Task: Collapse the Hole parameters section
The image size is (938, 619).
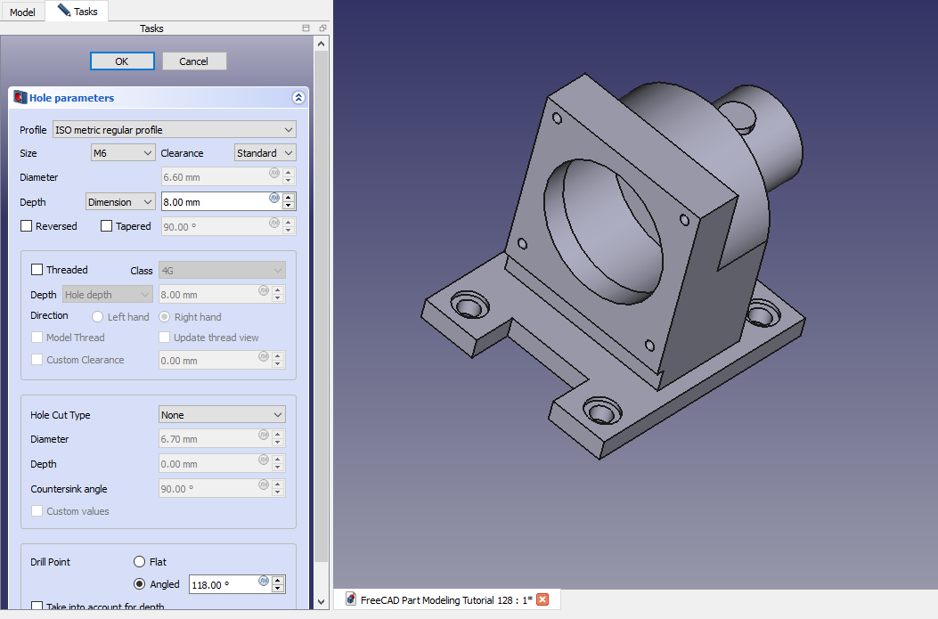Action: (x=298, y=98)
